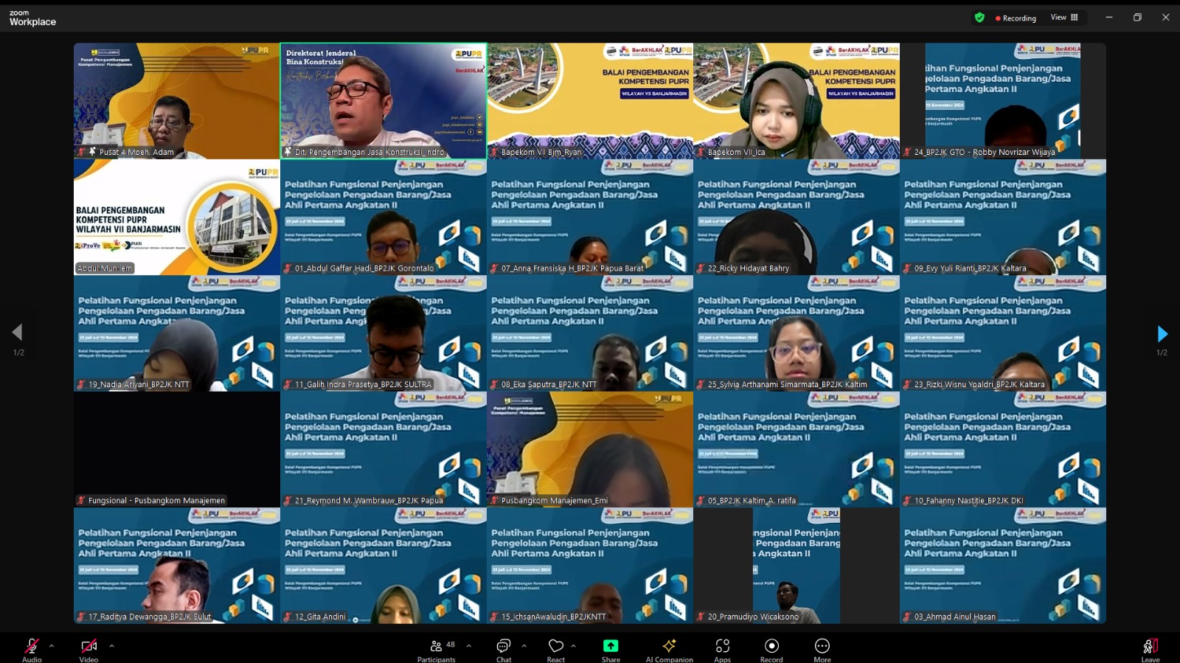Select 05_BP2JK Kaltim_A. ratifa tile
The width and height of the screenshot is (1180, 663).
tap(796, 449)
